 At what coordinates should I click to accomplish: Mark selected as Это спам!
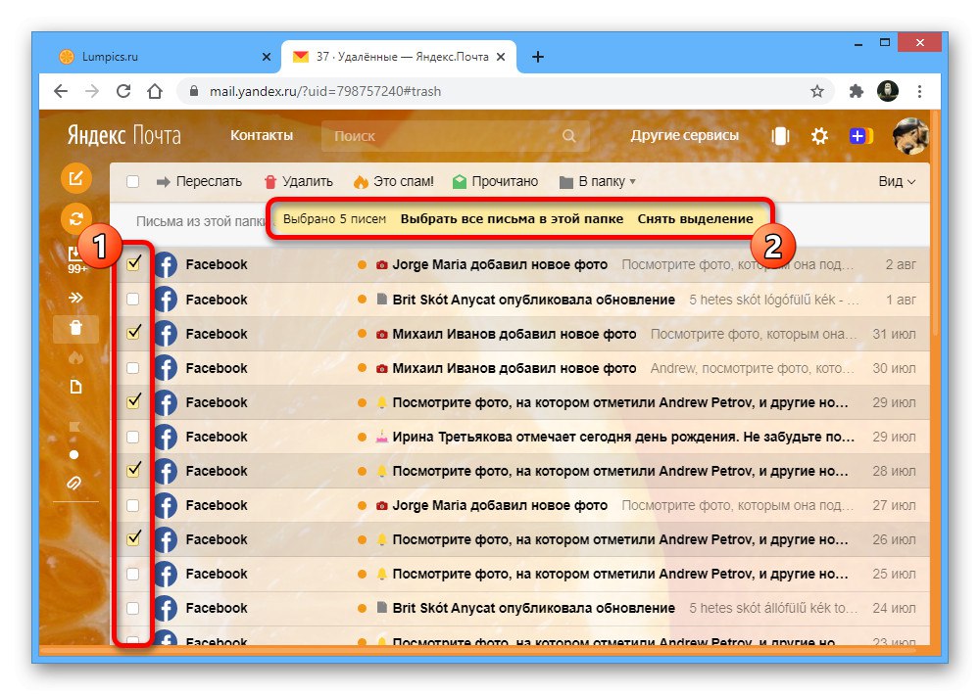click(393, 182)
